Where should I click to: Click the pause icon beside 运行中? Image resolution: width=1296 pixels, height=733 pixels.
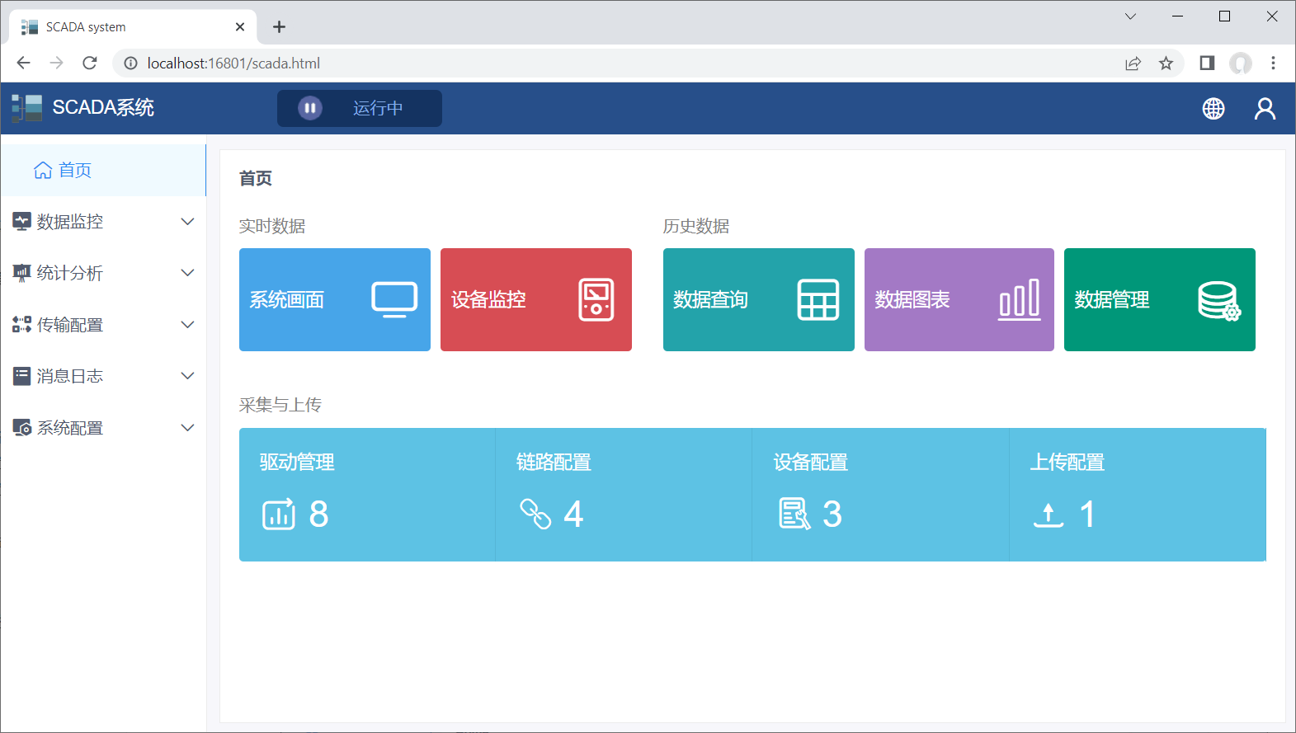click(x=310, y=108)
